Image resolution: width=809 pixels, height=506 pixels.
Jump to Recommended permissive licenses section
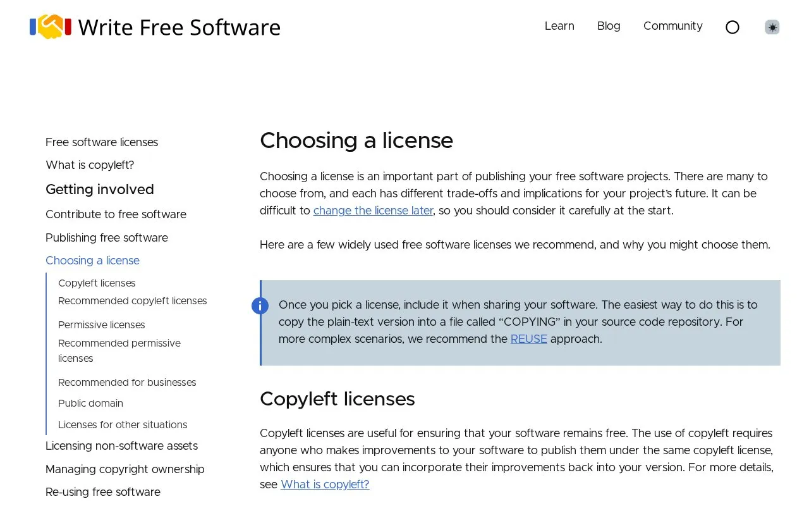pos(119,351)
